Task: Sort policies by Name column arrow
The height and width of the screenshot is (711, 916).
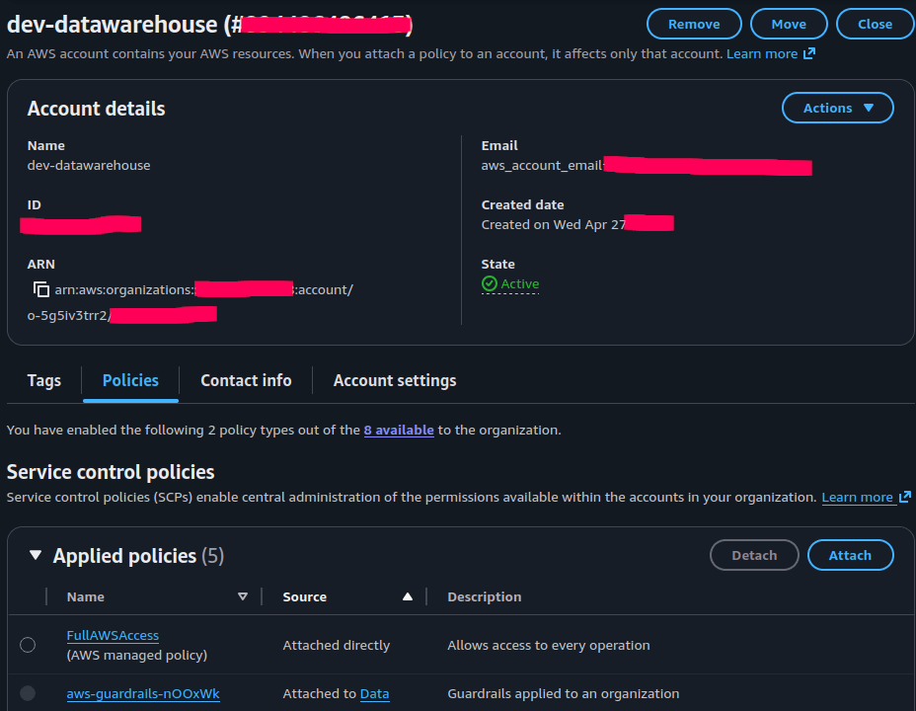Action: tap(243, 596)
